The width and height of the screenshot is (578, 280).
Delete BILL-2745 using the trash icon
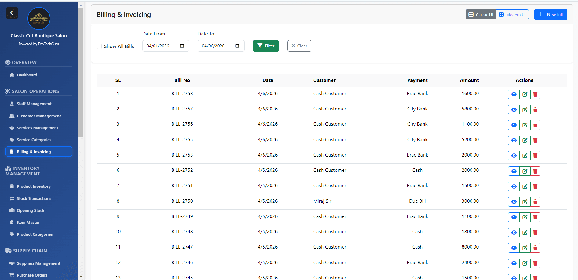(x=535, y=277)
